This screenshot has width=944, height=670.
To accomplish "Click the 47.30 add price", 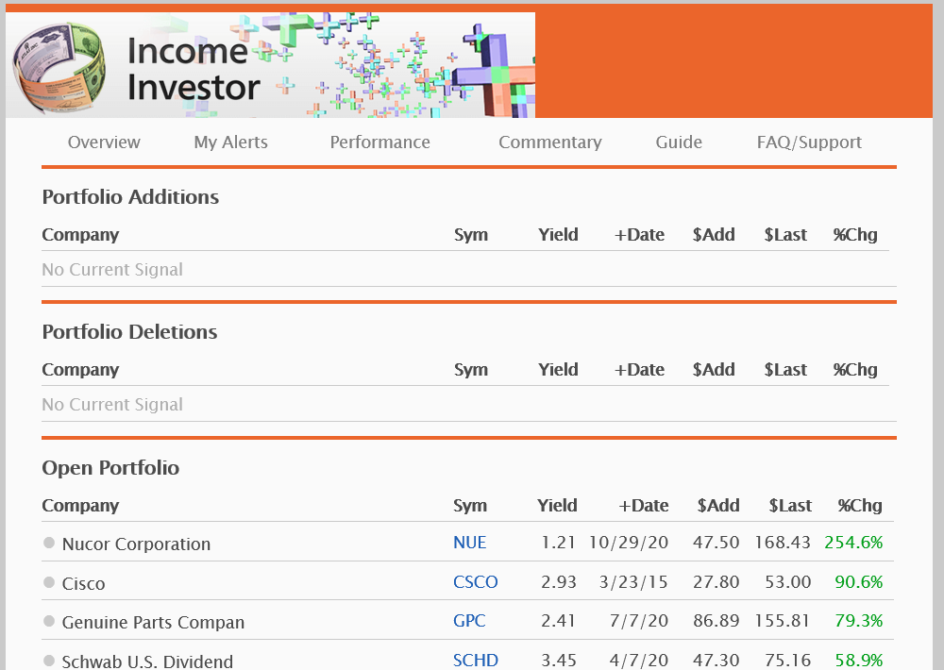I will pos(716,661).
